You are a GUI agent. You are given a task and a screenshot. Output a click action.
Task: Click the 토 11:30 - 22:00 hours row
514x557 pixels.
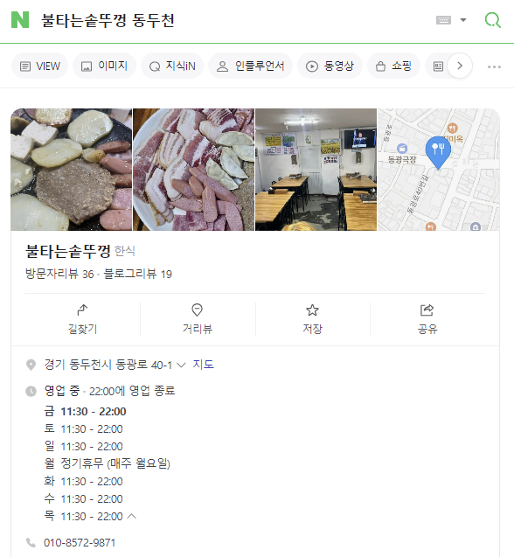coord(83,428)
